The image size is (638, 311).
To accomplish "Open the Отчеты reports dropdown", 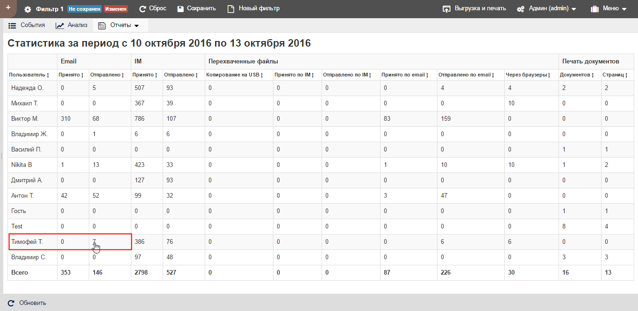I will click(119, 26).
